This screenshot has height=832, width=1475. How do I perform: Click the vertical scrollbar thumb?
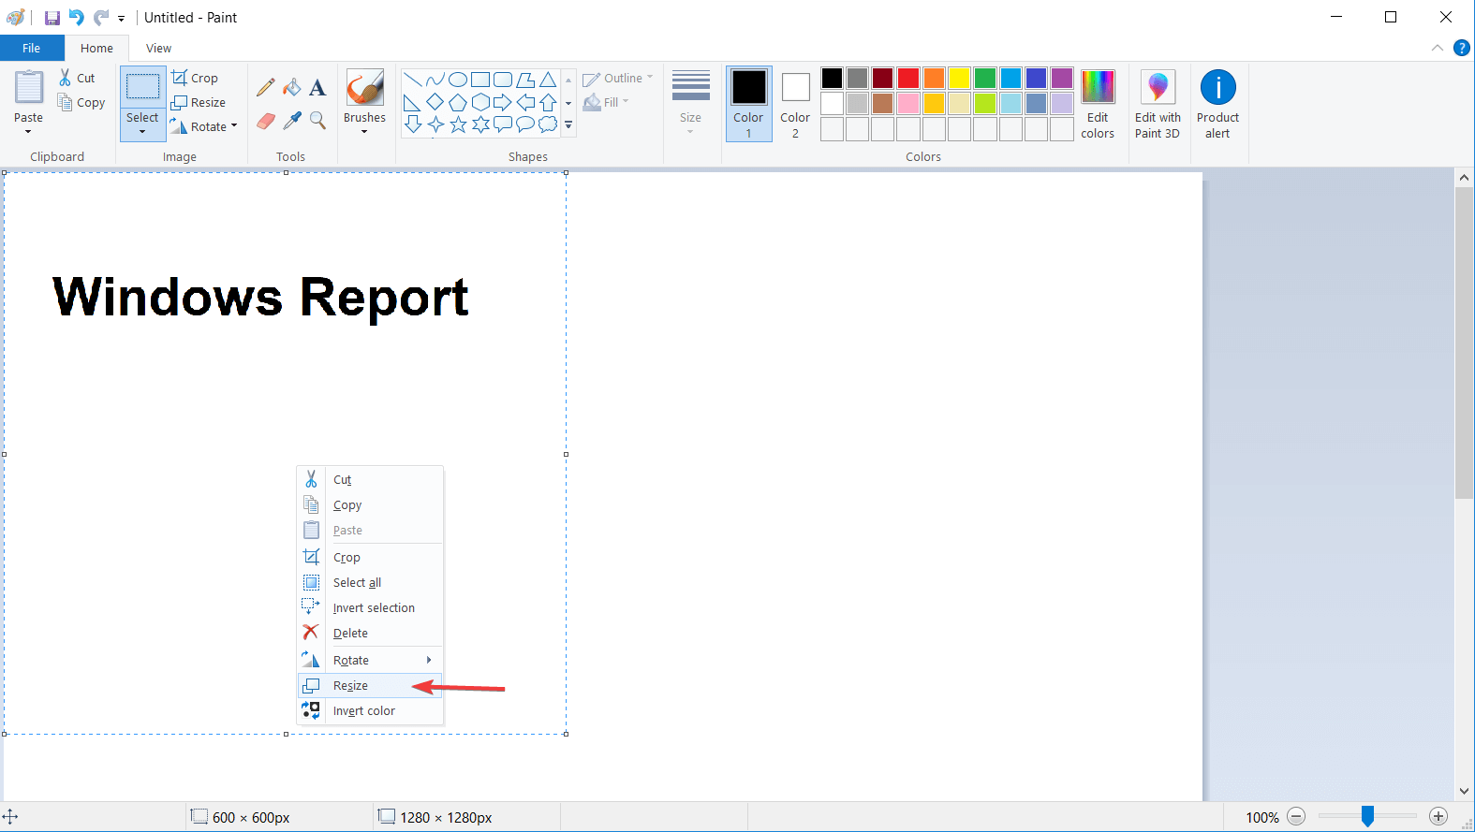click(1465, 343)
